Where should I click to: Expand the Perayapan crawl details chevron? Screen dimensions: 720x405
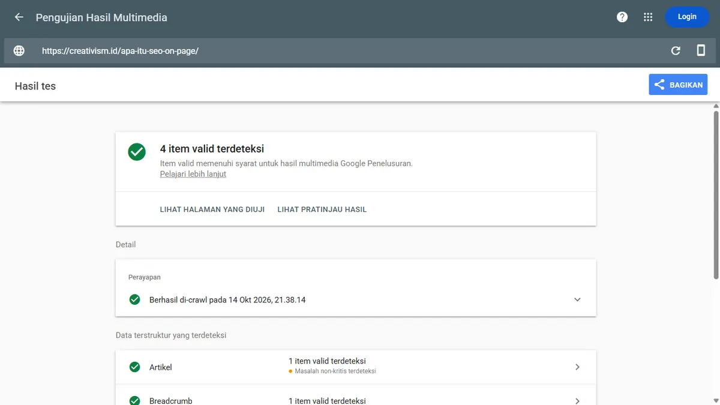point(577,299)
